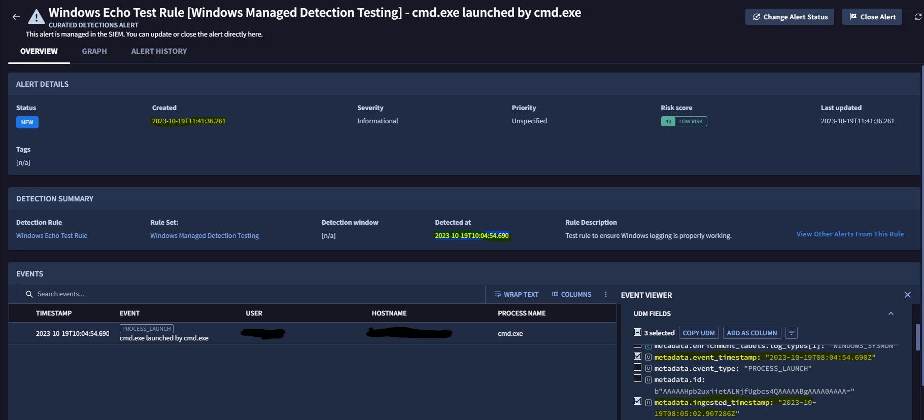Open the events table more-options kebab menu
The image size is (924, 420).
pos(605,294)
